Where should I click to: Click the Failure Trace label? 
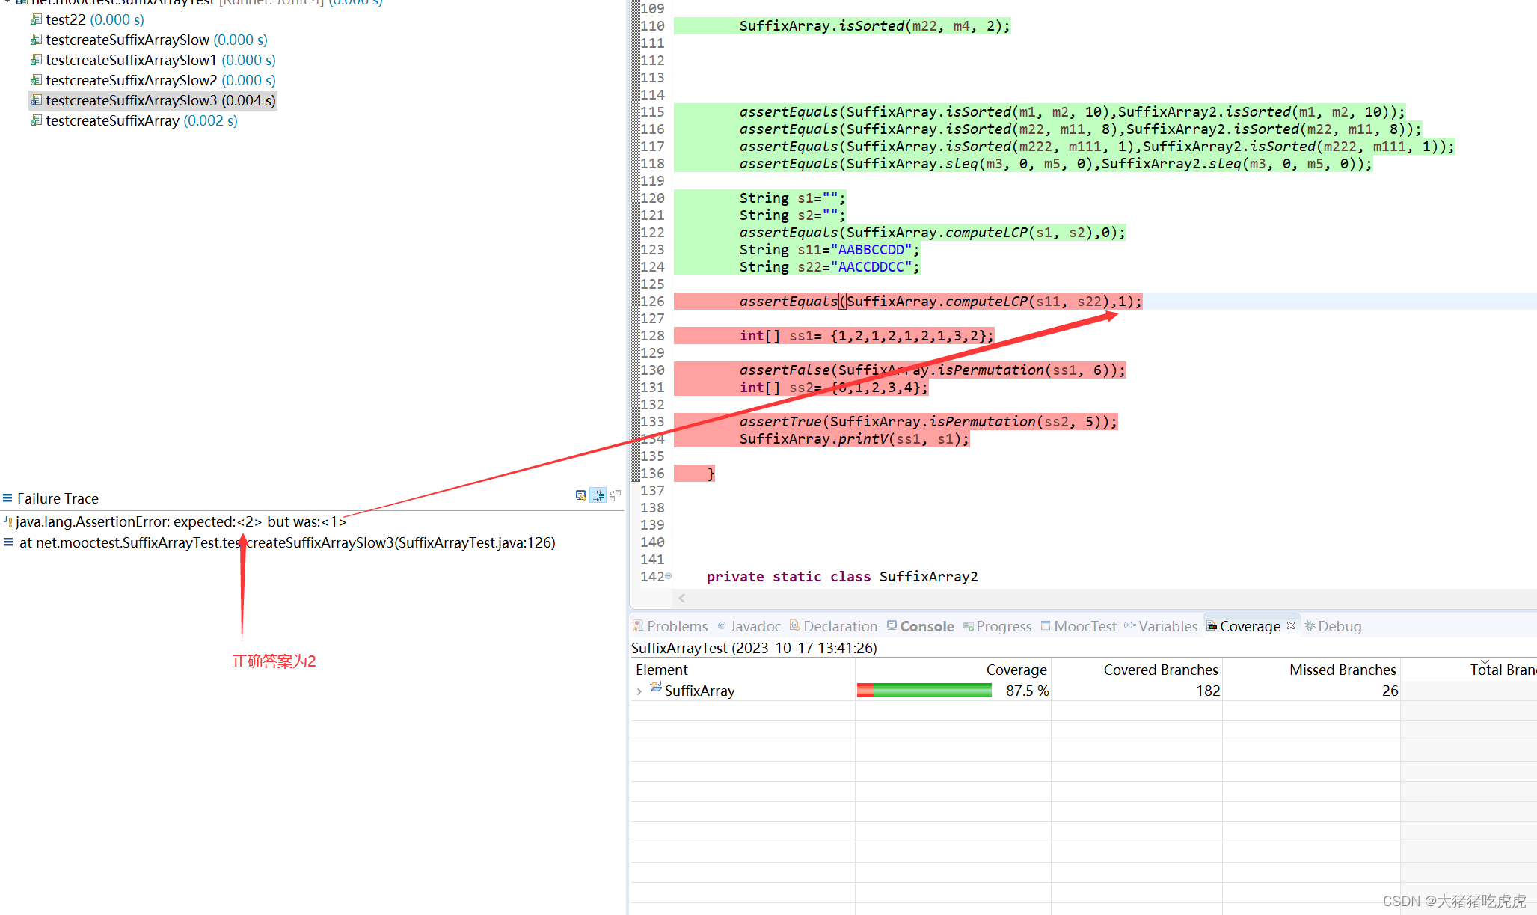click(58, 498)
